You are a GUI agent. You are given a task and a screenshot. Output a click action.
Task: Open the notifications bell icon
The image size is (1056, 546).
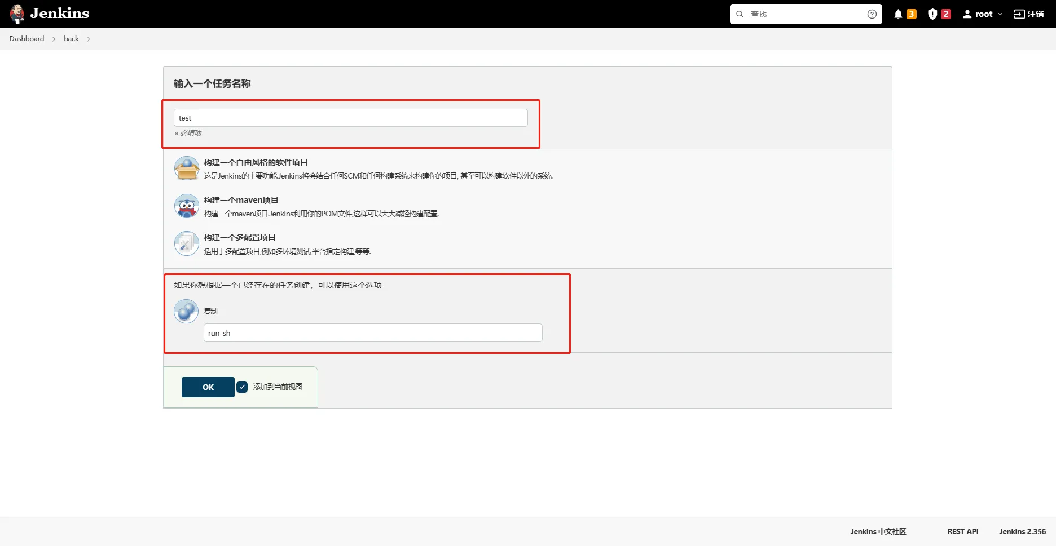(x=898, y=14)
